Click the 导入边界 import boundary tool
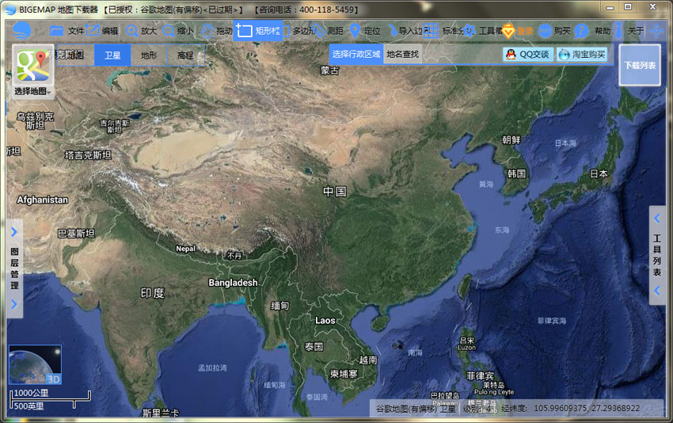 coord(406,31)
